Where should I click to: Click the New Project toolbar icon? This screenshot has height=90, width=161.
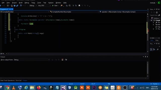8,5
